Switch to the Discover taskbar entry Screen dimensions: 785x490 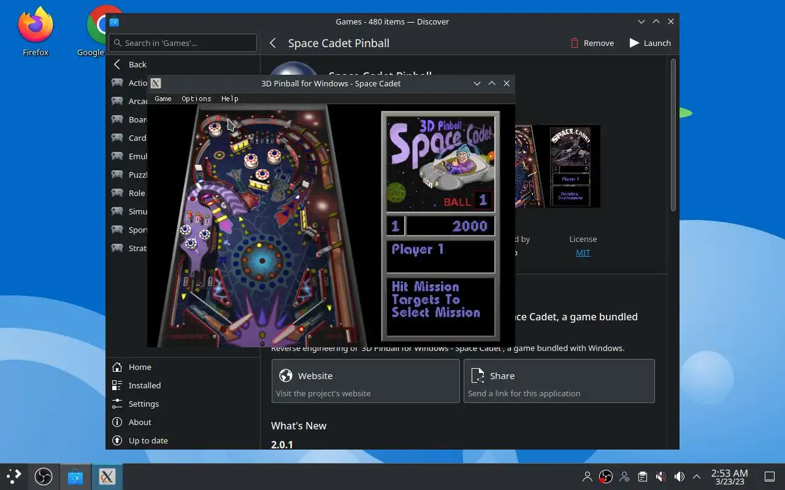pyautogui.click(x=75, y=476)
